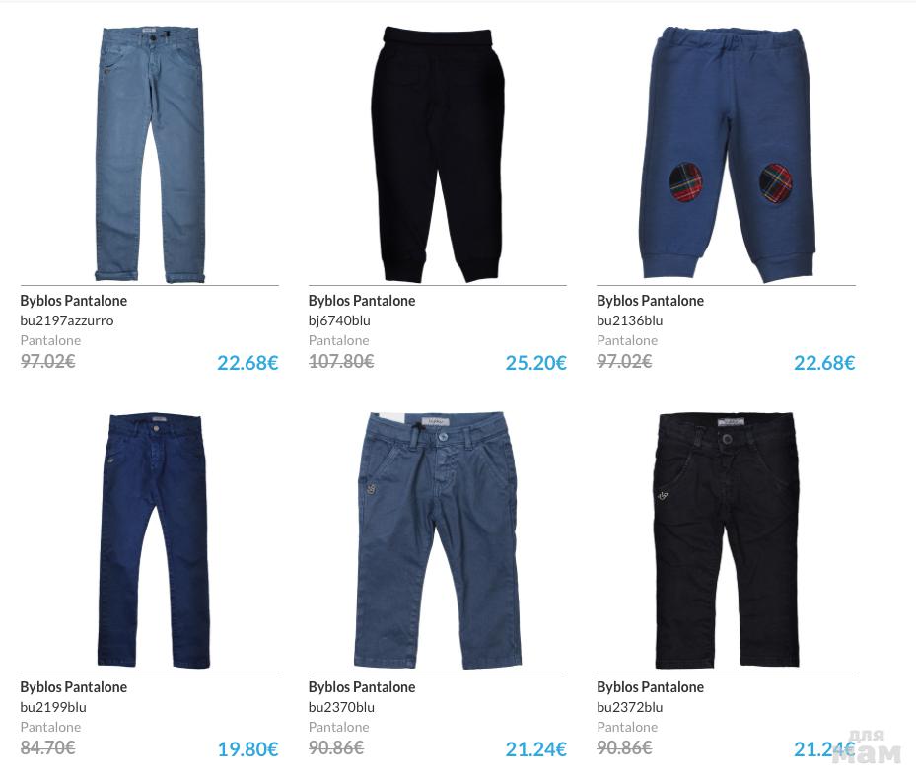Click Byblos Pantalone title above bu2370blu
Viewport: 916px width, 778px height.
coord(362,687)
